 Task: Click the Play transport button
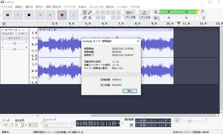(18, 15)
